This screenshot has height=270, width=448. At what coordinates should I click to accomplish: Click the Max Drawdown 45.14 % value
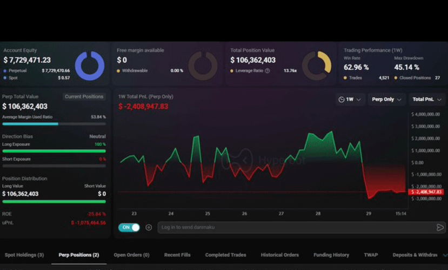point(406,68)
